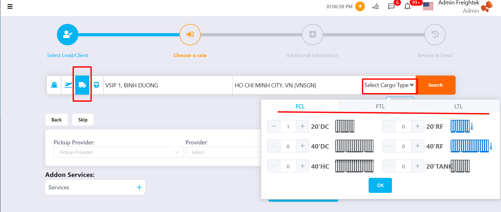Go to Select Lead/Client step circle
The image size is (501, 212).
pos(67,34)
